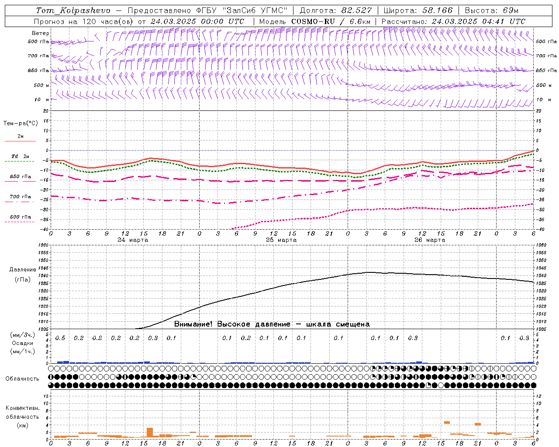This screenshot has height=447, width=559.
Task: Click the peak of the black pressure curve
Action: 369,272
